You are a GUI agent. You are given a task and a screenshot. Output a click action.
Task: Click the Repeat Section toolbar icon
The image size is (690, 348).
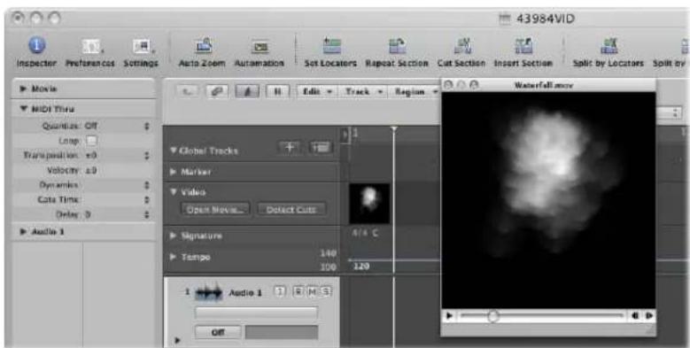click(x=397, y=46)
